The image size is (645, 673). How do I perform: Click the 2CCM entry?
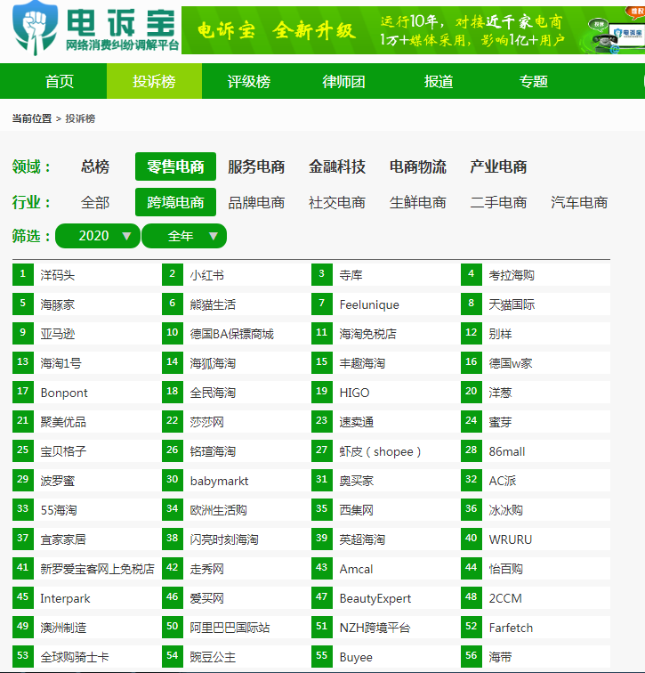click(x=505, y=598)
